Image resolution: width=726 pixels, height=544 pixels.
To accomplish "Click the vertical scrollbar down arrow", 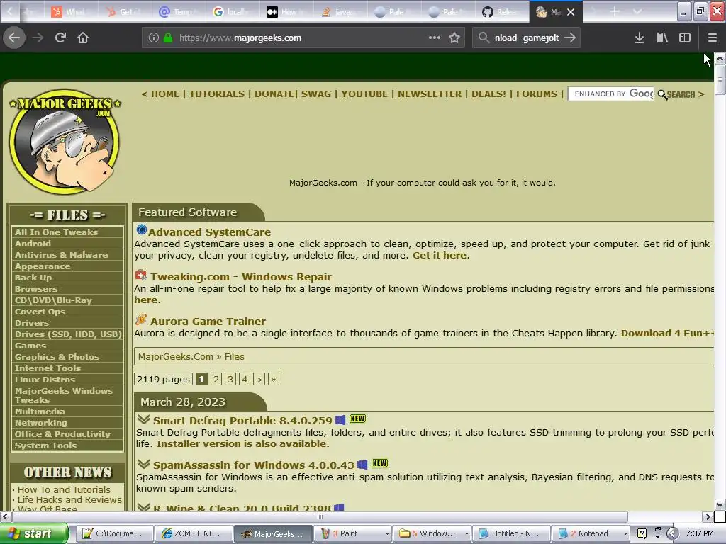I will 720,504.
